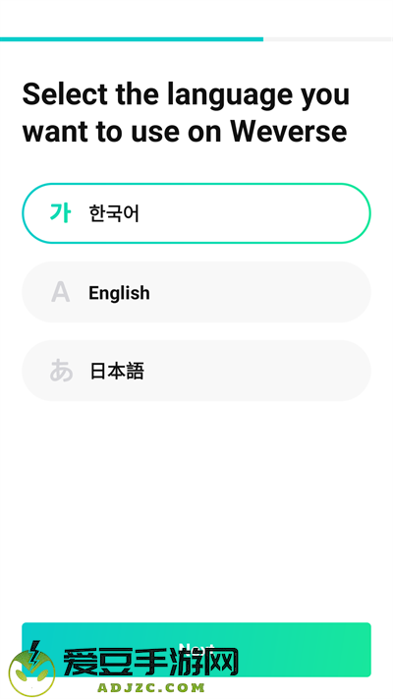Click the 日本語 text label
The height and width of the screenshot is (699, 393).
(x=117, y=371)
